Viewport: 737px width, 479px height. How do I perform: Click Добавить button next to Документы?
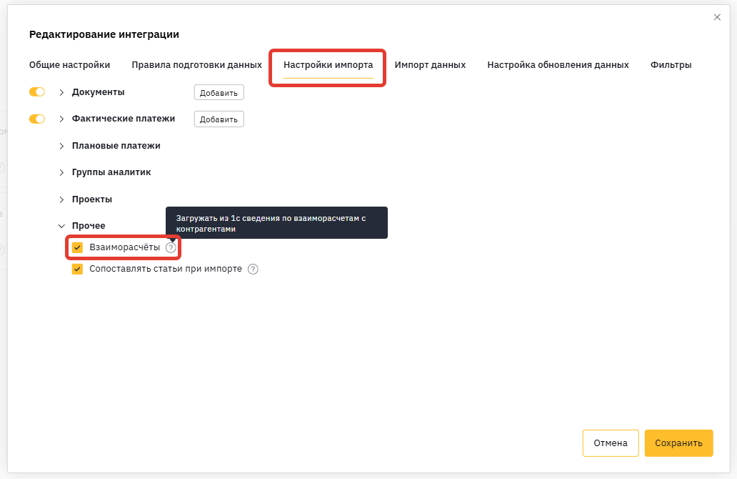(x=219, y=93)
